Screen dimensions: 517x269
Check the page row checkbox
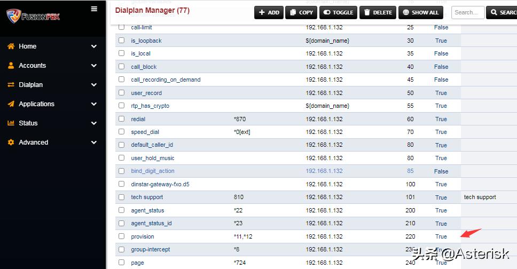121,263
